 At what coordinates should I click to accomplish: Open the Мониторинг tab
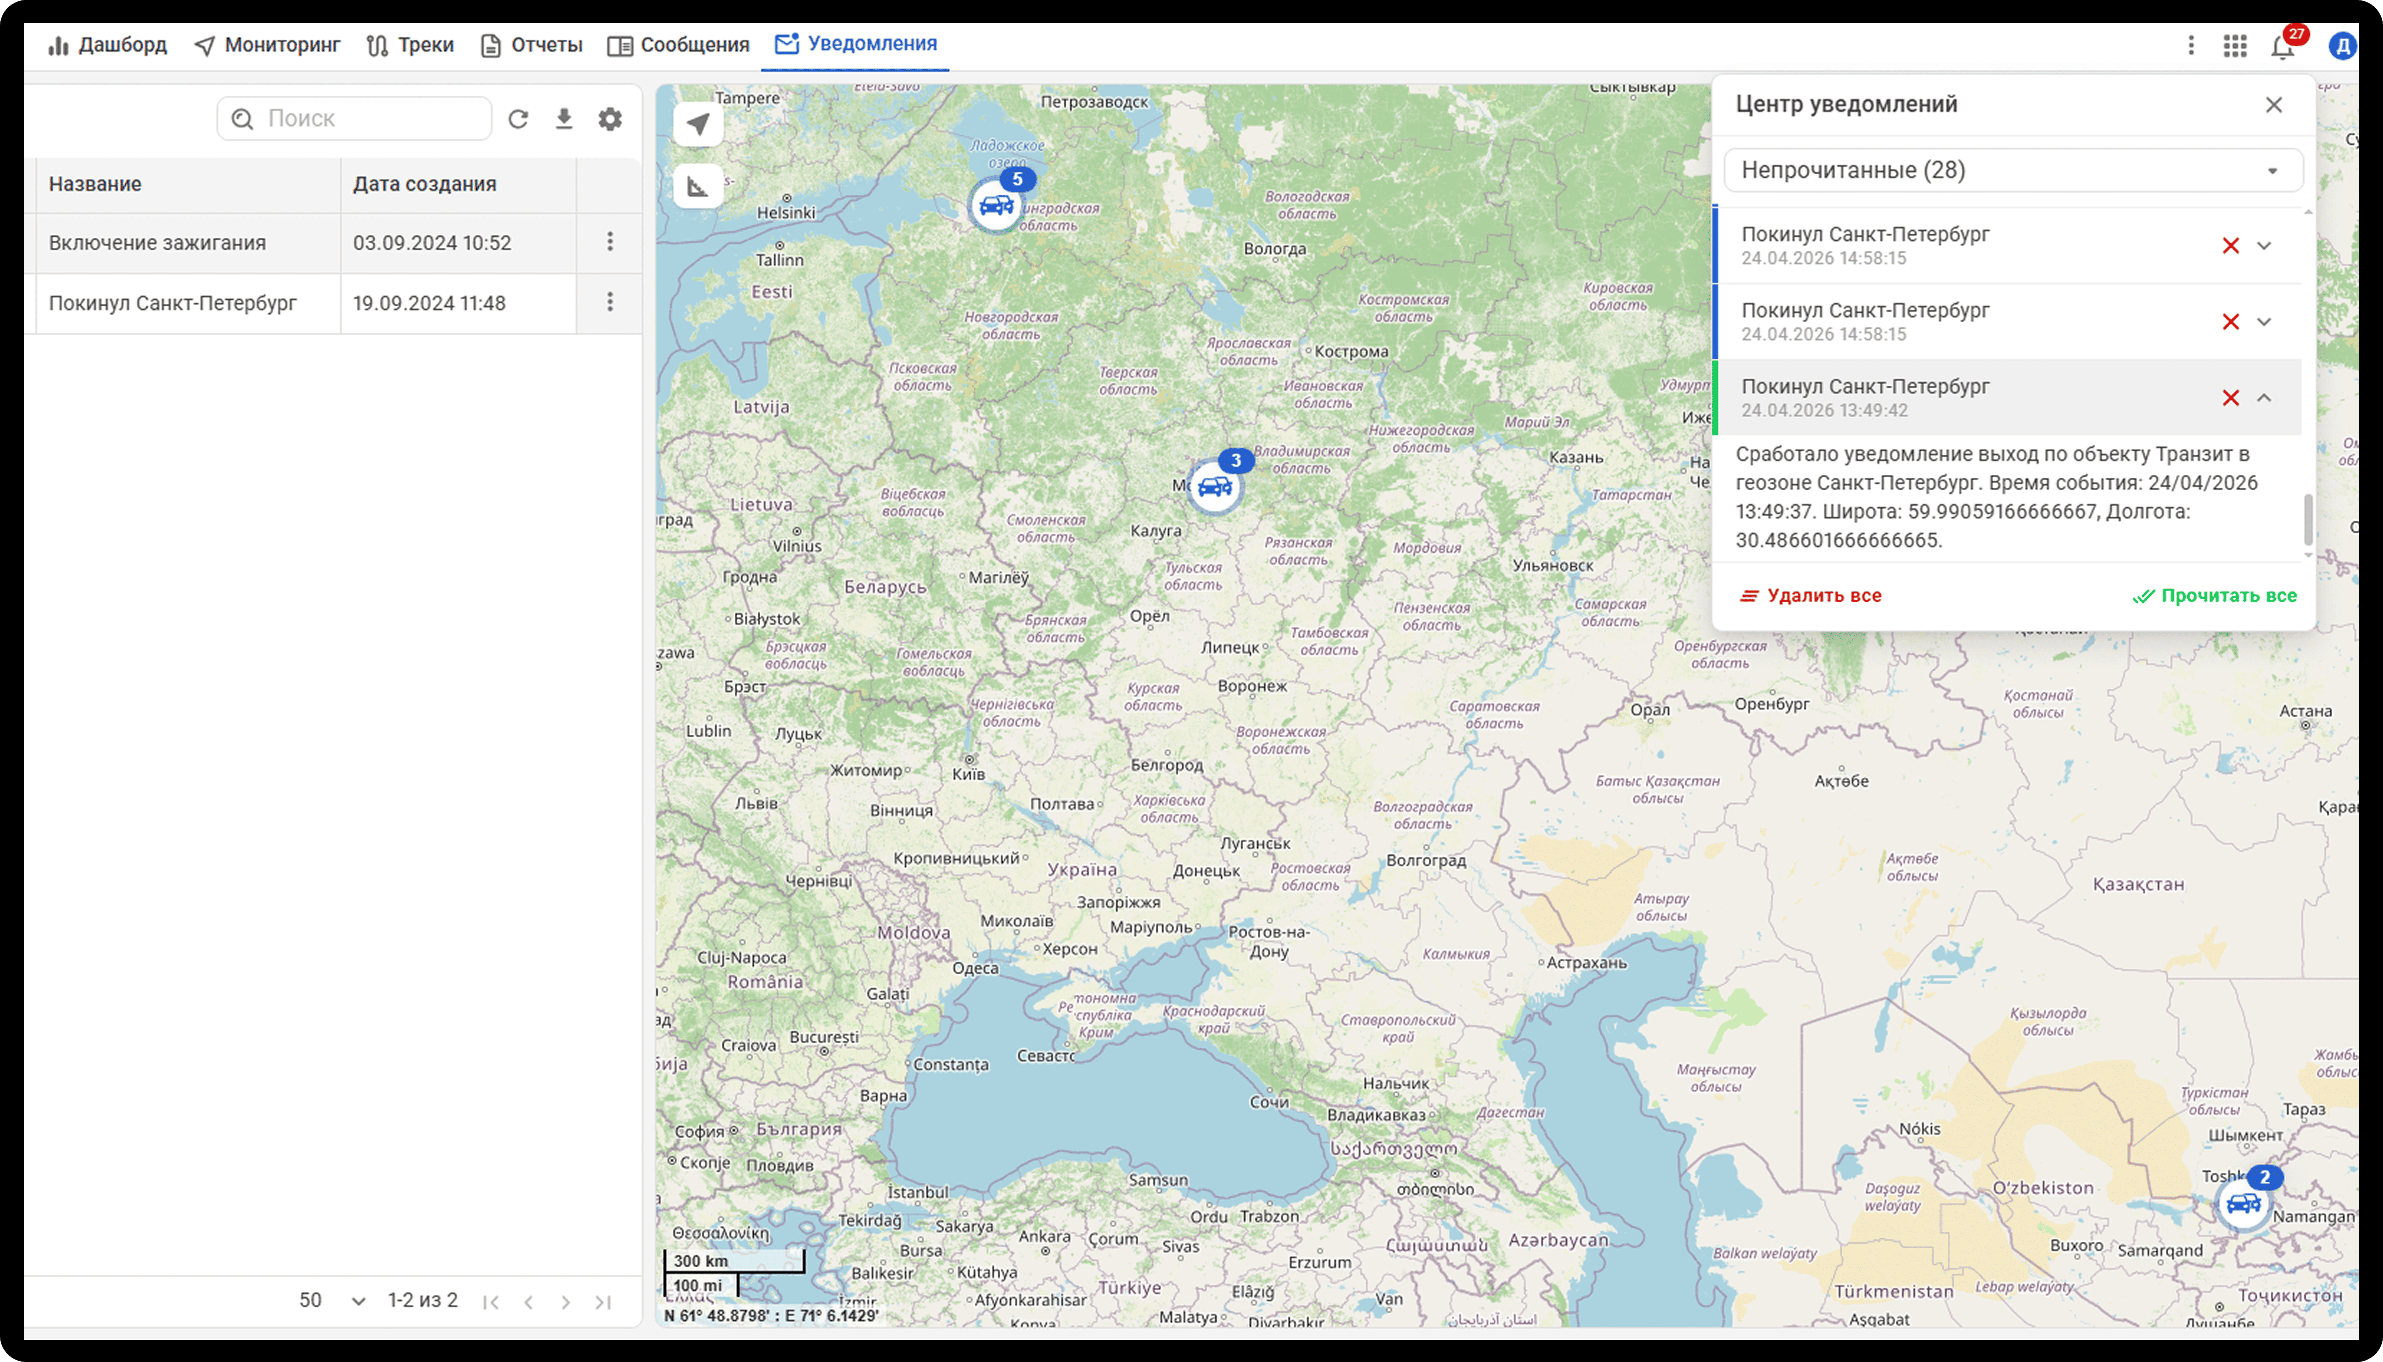coord(268,45)
